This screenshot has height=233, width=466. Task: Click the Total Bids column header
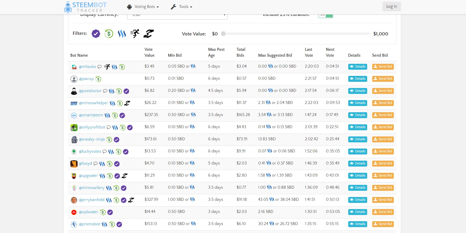point(241,52)
